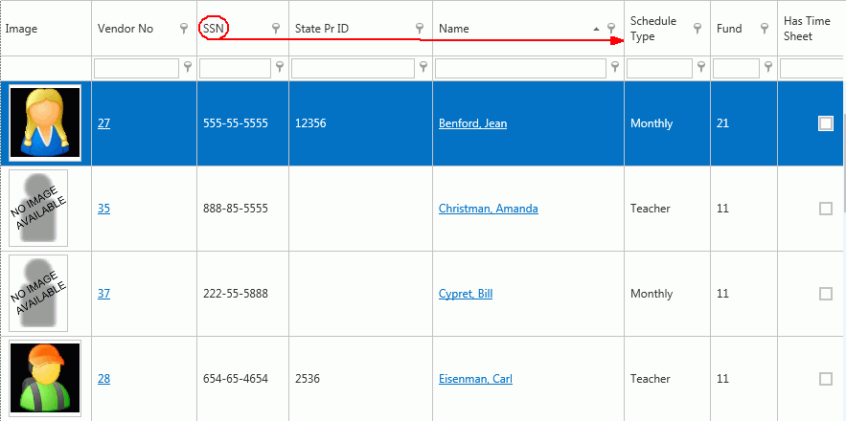This screenshot has width=846, height=421.
Task: Select Fund value 11 in Eisenman row
Action: pyautogui.click(x=722, y=379)
